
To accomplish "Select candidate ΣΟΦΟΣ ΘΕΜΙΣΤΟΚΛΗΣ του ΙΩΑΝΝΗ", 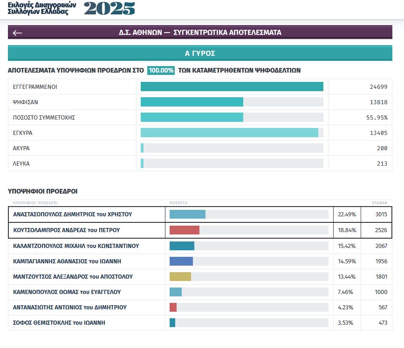I will (x=59, y=323).
